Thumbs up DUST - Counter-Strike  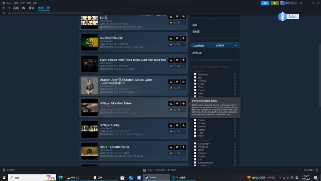(171, 147)
